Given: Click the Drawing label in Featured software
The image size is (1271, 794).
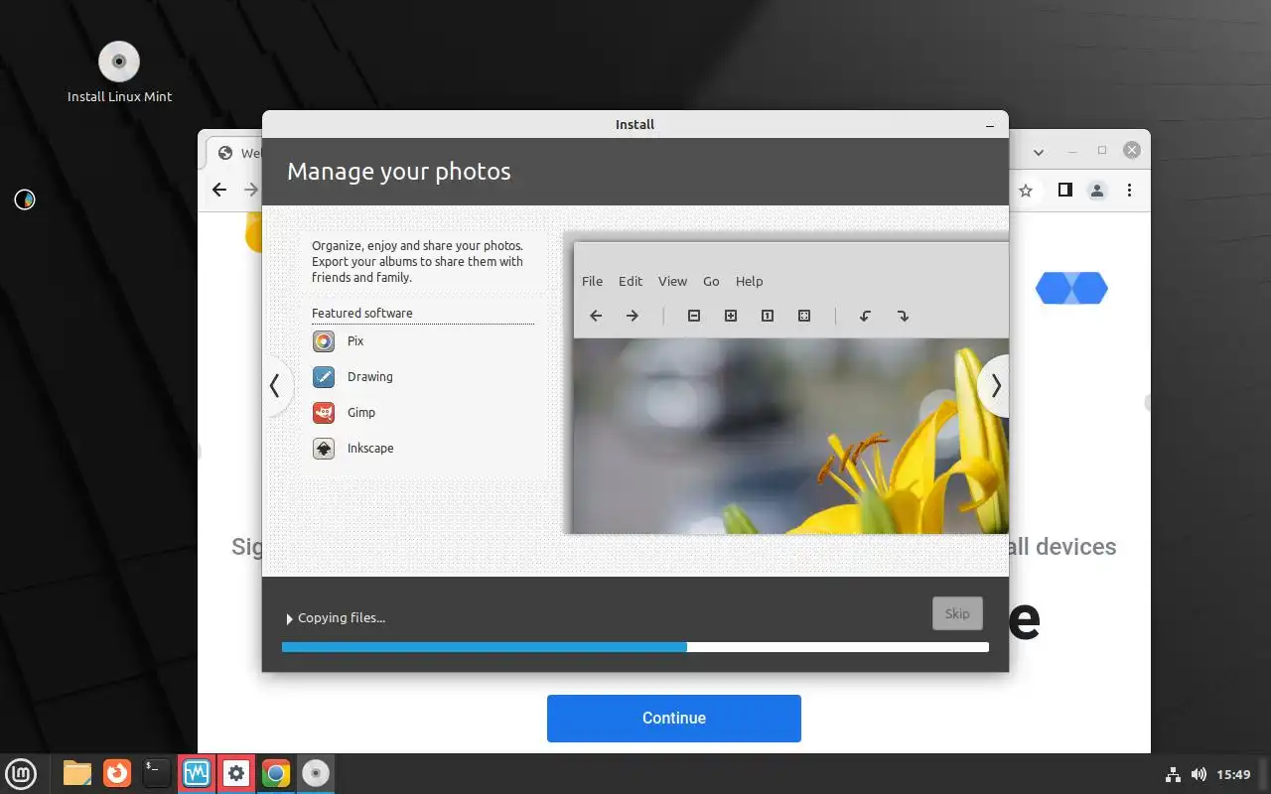Looking at the screenshot, I should pyautogui.click(x=370, y=377).
